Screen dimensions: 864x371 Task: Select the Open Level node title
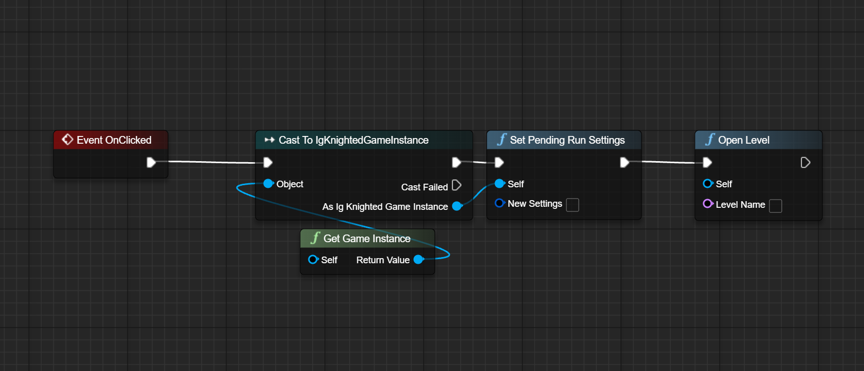(x=744, y=140)
